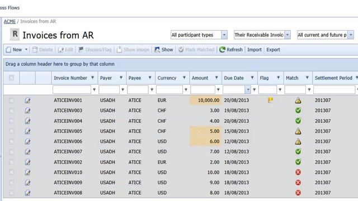Open edit icon for invoice ATICEINV008

pyautogui.click(x=27, y=193)
